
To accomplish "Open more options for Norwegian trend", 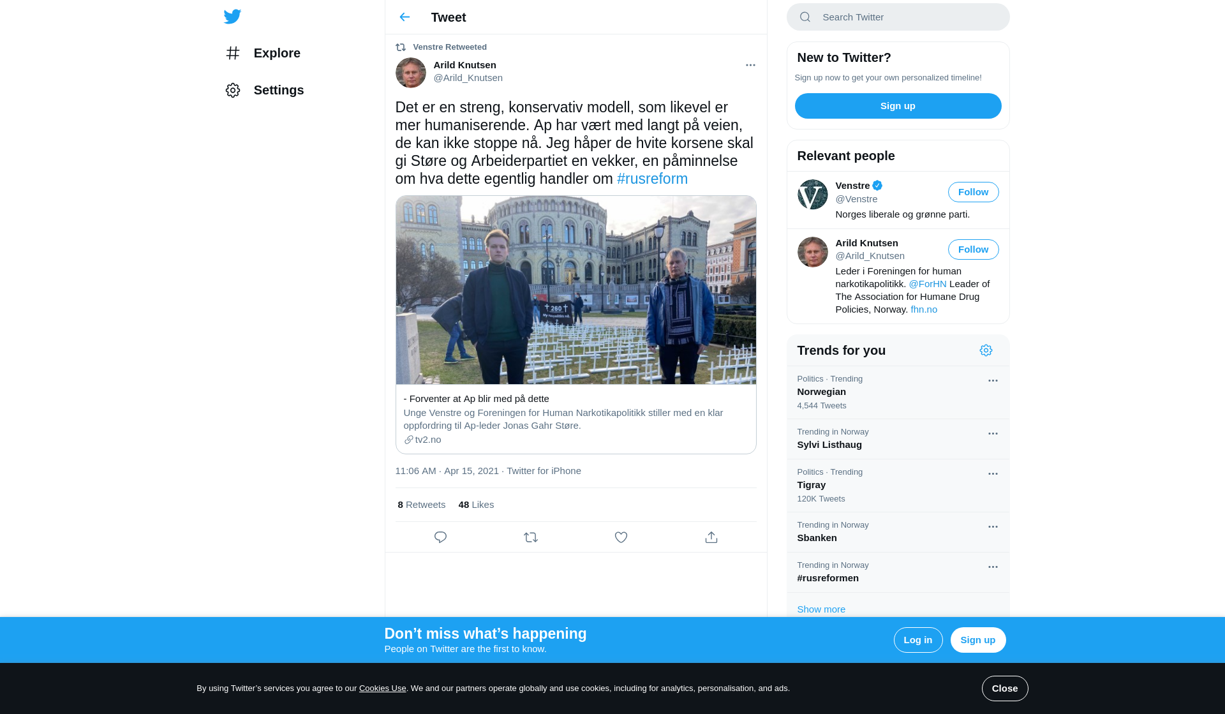I will pyautogui.click(x=993, y=380).
